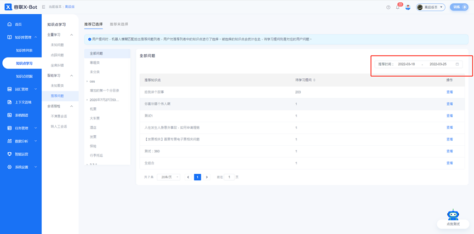Click 查看 for 你喜欢哪个伟人啊 row
Viewport: 474px width, 234px height.
pyautogui.click(x=449, y=104)
